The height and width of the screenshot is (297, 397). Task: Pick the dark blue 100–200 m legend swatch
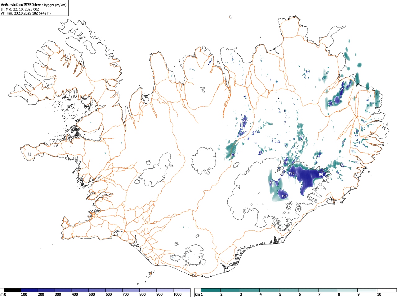coord(29,290)
